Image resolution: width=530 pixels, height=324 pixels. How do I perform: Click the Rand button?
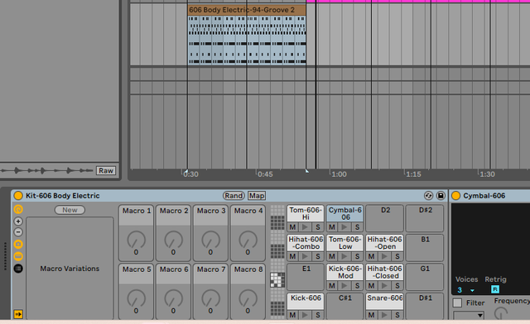coord(234,196)
